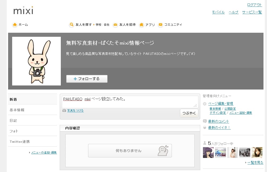This screenshot has height=172, width=267.
Task: Click the メニューの追加・編集 link under sidebar
Action: point(44,153)
